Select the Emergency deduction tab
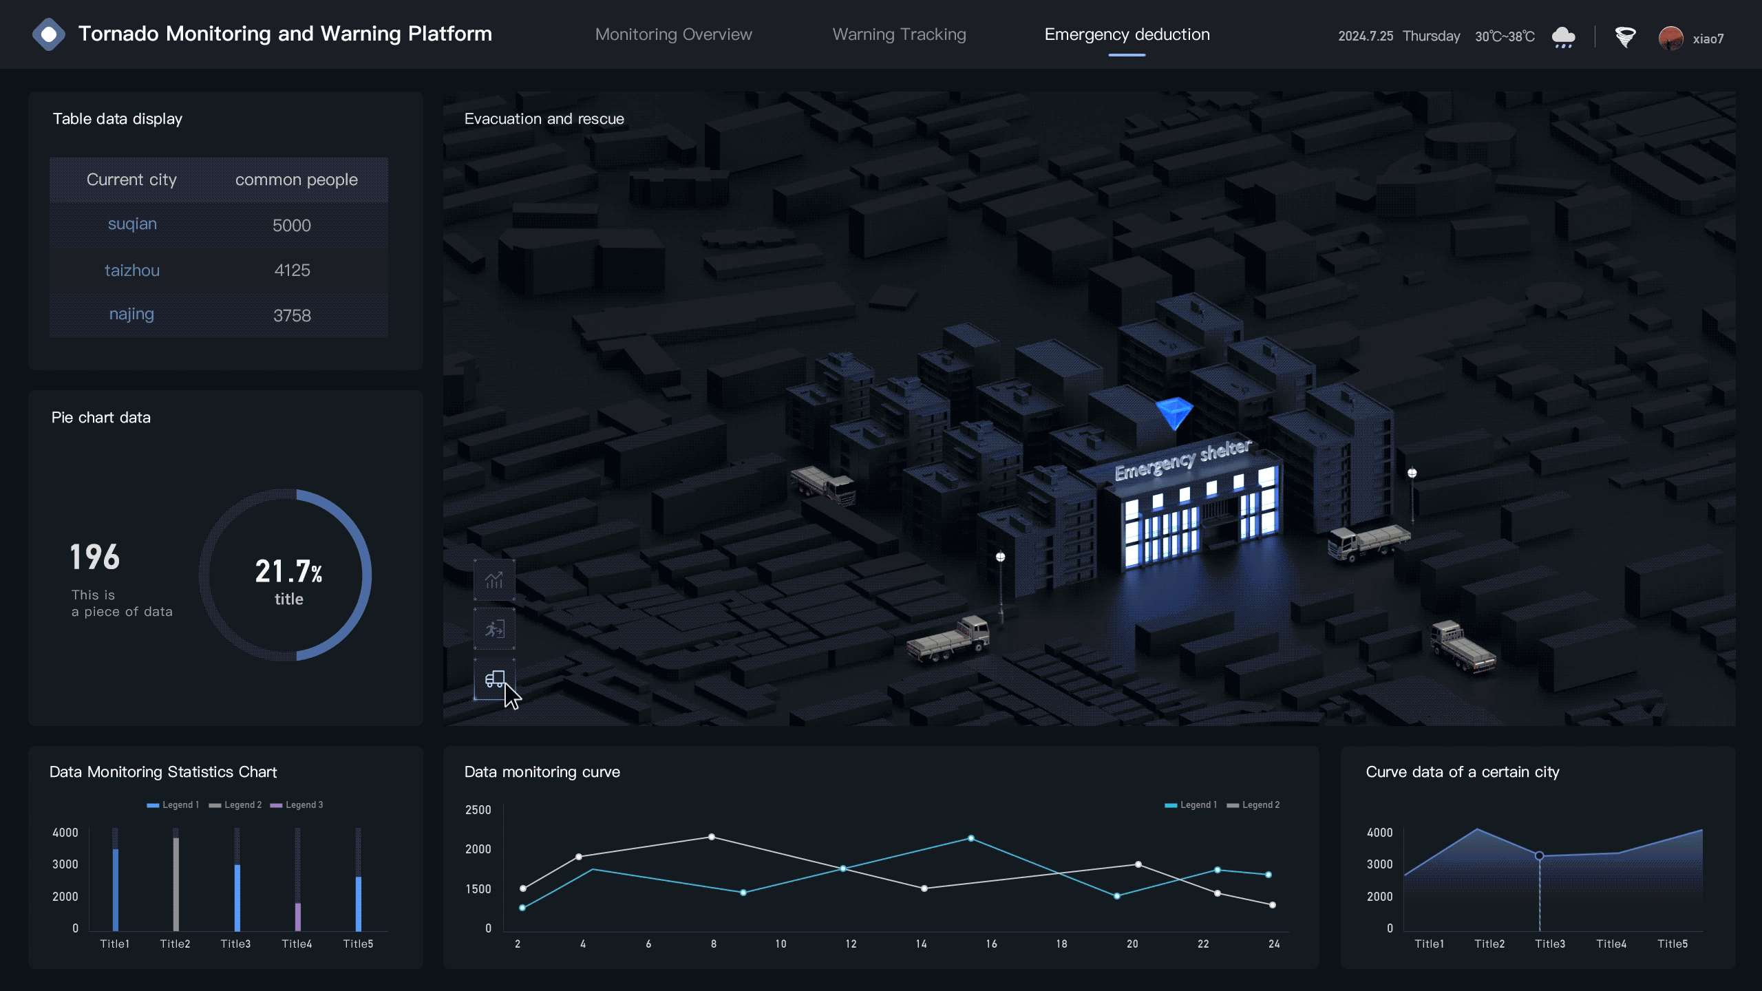 (1127, 34)
